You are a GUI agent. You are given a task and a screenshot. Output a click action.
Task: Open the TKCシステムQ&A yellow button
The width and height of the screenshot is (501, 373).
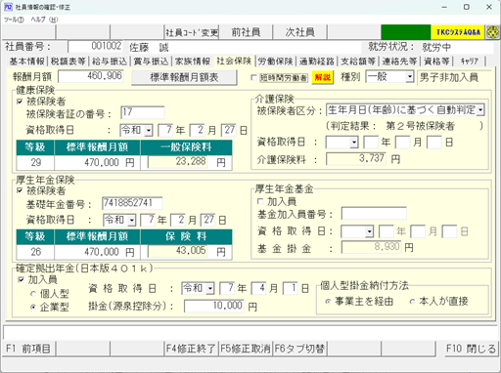(x=458, y=32)
